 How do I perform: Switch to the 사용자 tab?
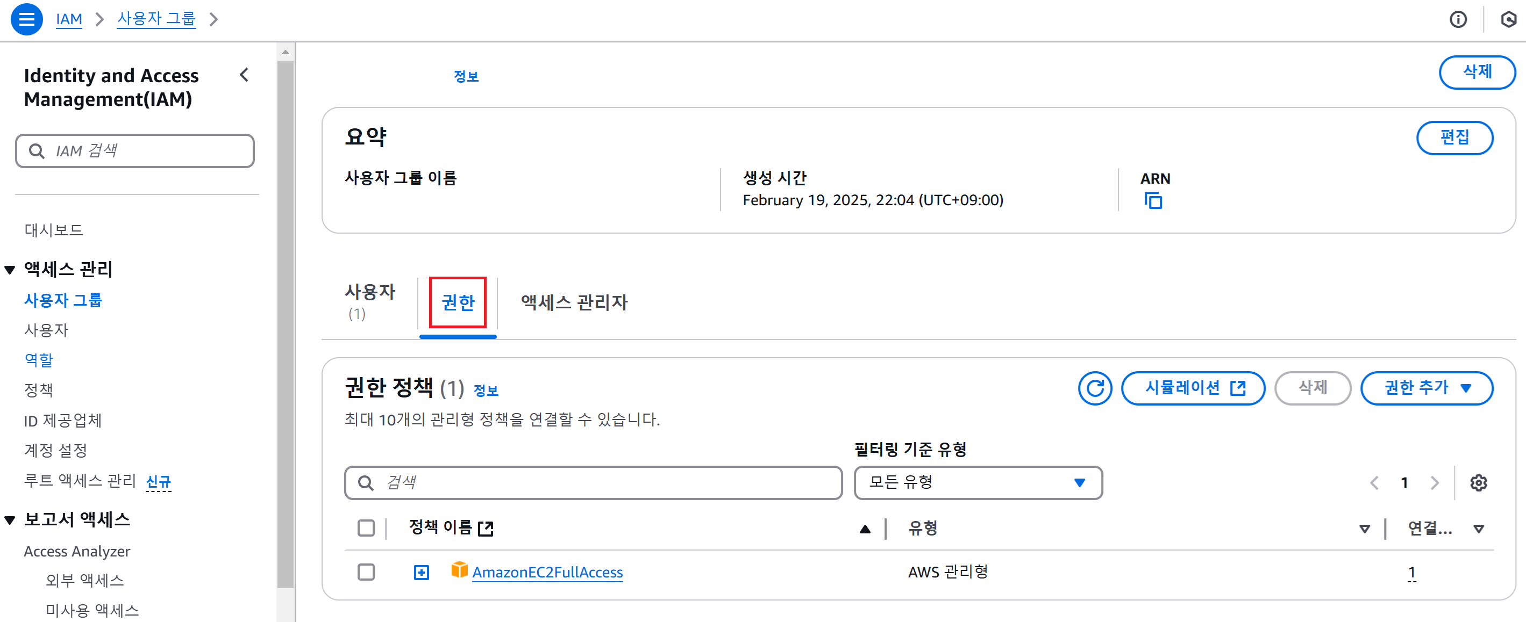click(x=369, y=302)
